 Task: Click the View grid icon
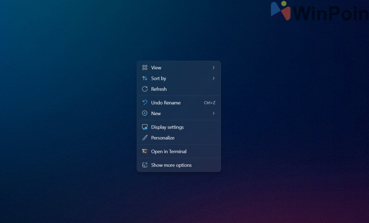(x=145, y=68)
